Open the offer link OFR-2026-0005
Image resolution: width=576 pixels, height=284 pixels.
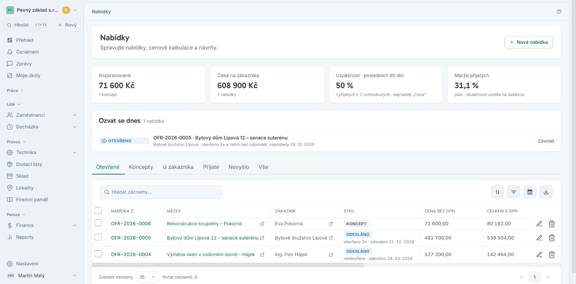point(131,238)
